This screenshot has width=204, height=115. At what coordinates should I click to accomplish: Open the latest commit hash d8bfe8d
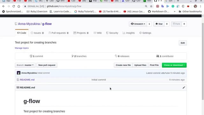165,73
